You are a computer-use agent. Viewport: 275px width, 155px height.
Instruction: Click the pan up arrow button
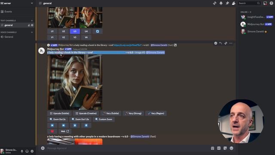[x=75, y=125]
